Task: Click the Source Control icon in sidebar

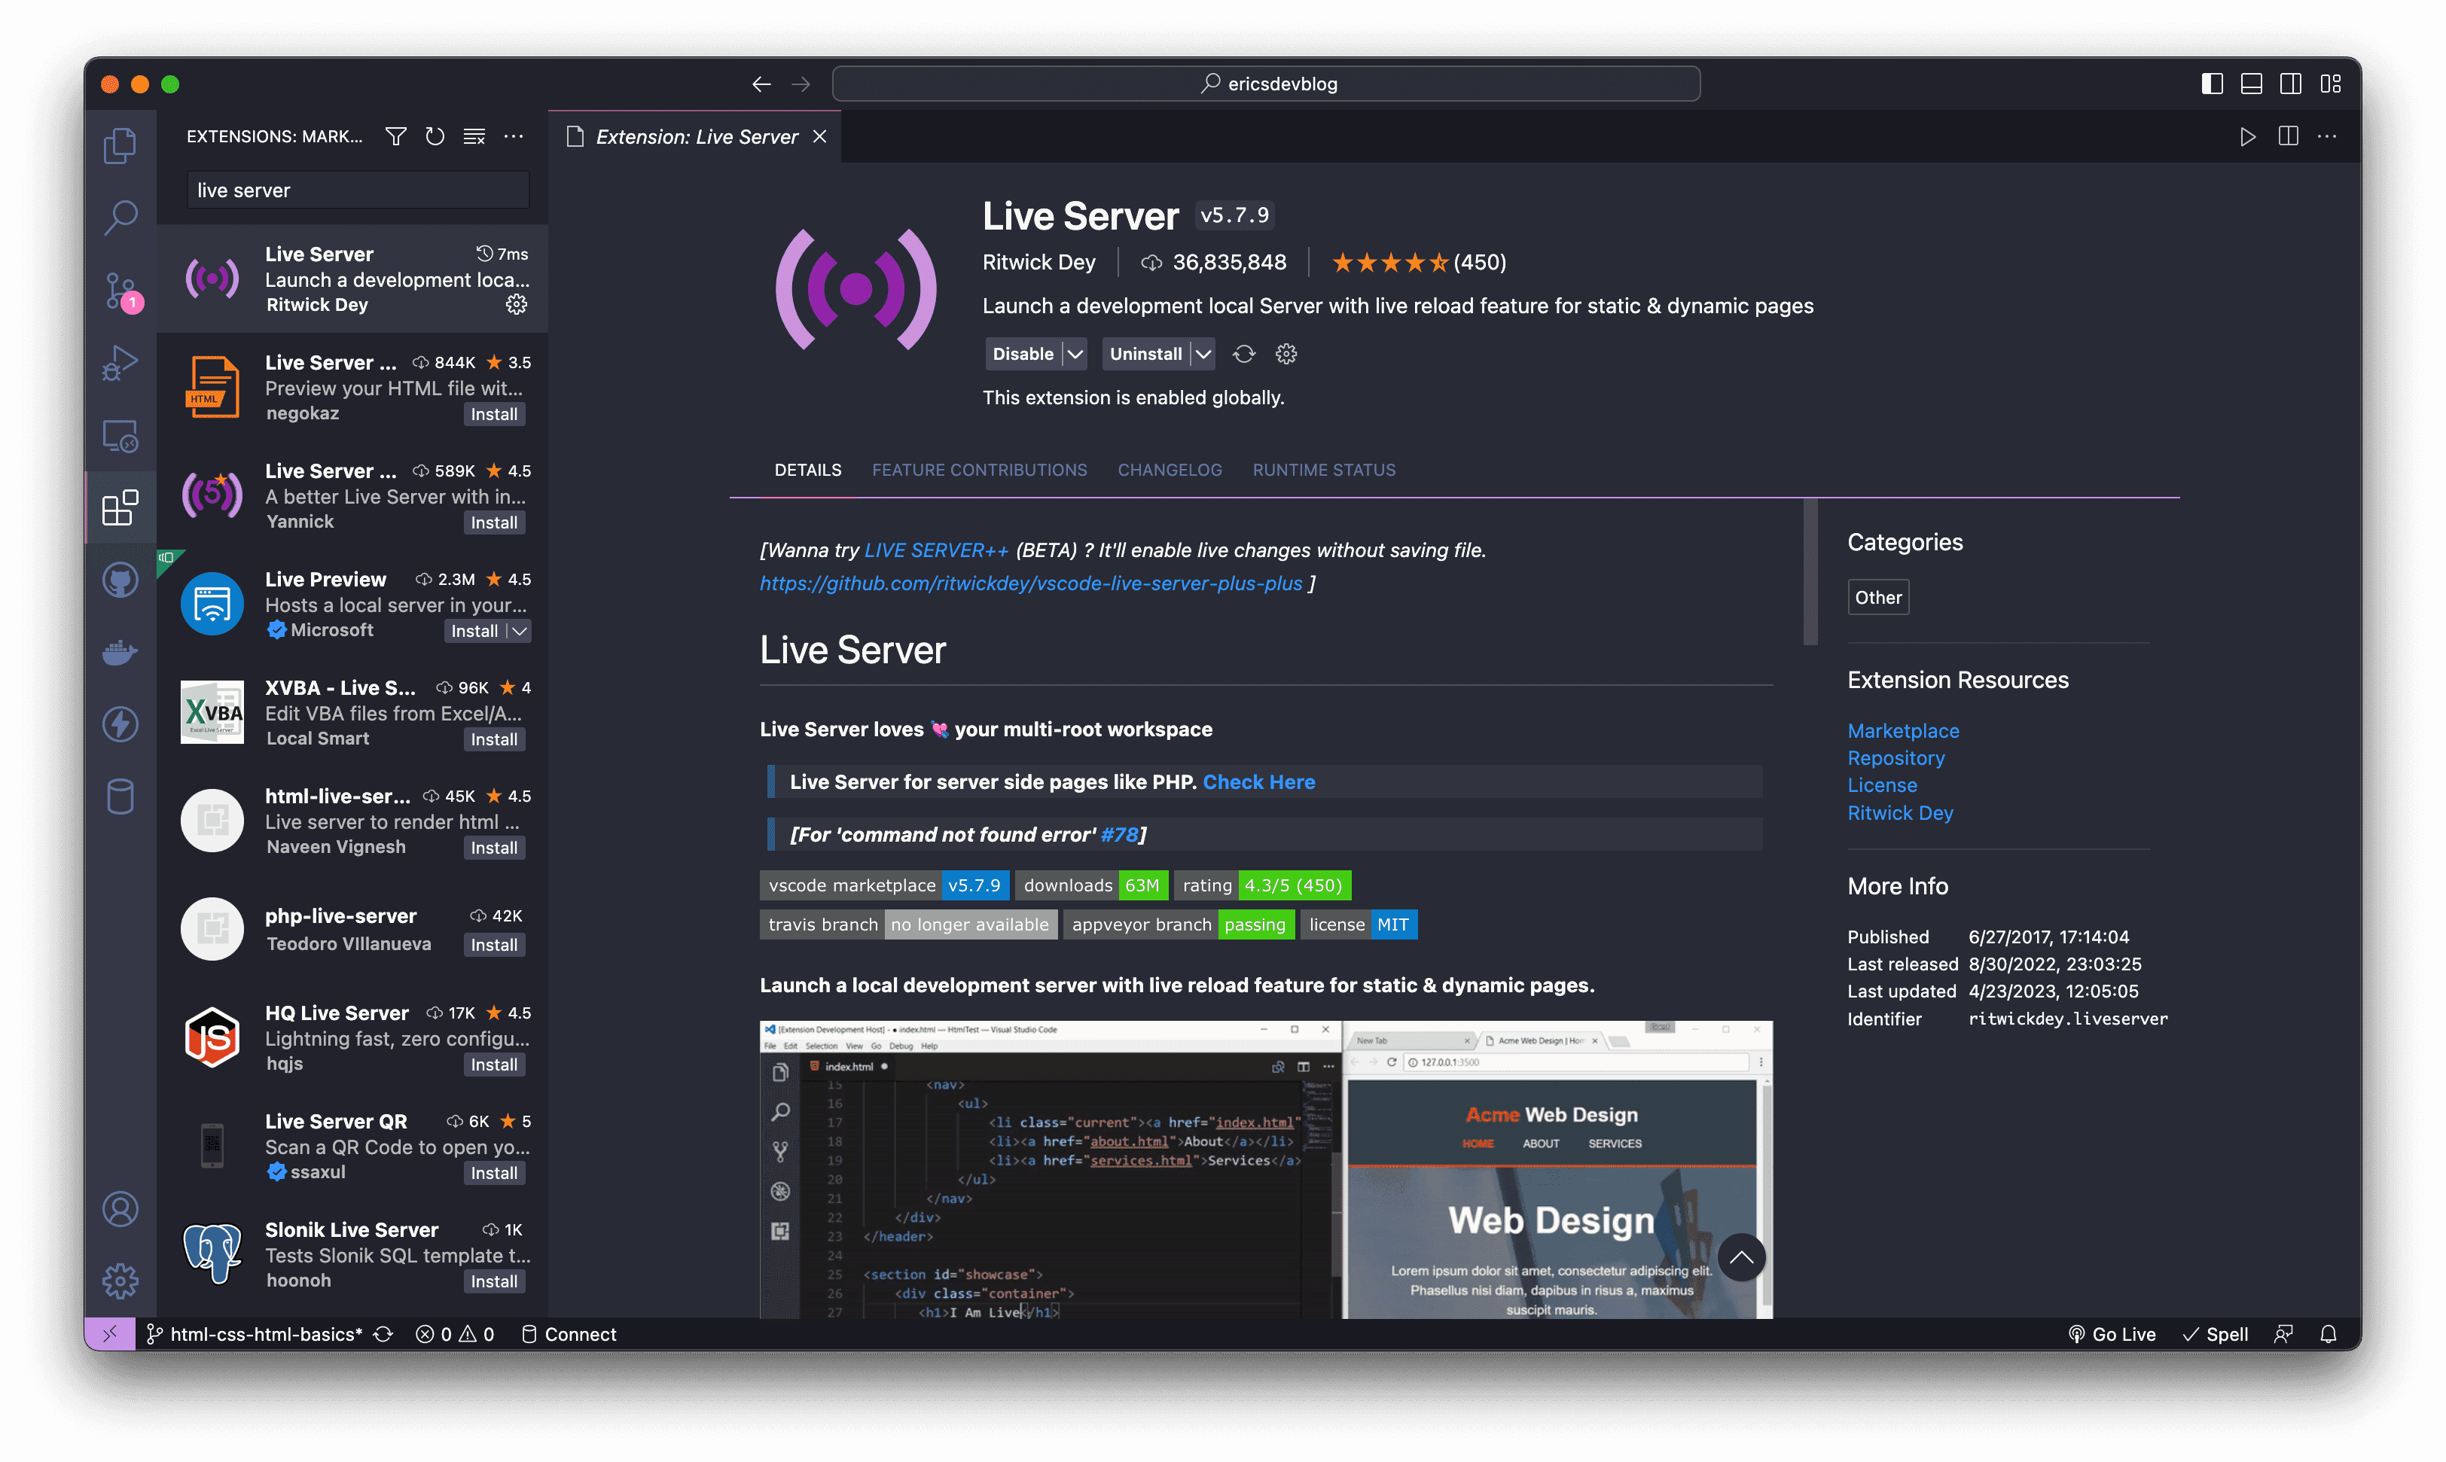Action: (x=122, y=287)
